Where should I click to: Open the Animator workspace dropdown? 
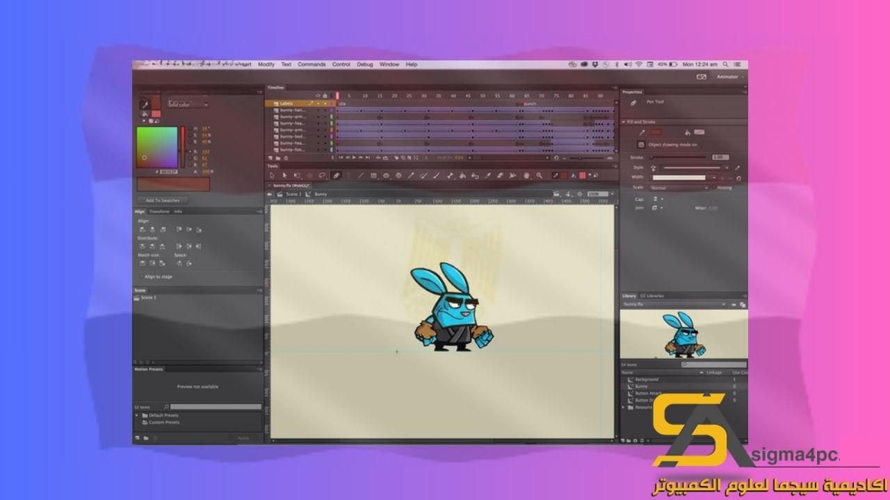click(730, 77)
